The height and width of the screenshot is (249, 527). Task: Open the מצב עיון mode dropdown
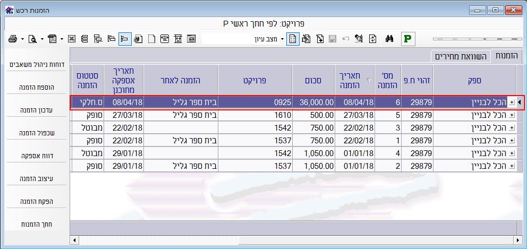point(282,39)
